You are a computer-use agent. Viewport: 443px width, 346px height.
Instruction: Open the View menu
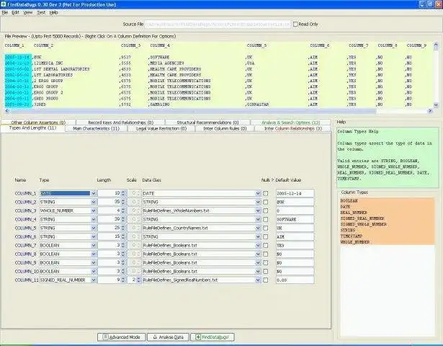(x=27, y=12)
